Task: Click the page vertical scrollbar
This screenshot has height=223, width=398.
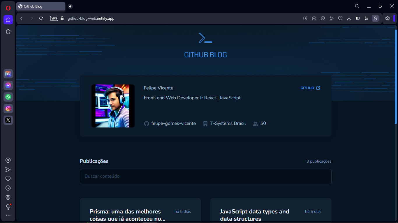Action: (x=396, y=77)
